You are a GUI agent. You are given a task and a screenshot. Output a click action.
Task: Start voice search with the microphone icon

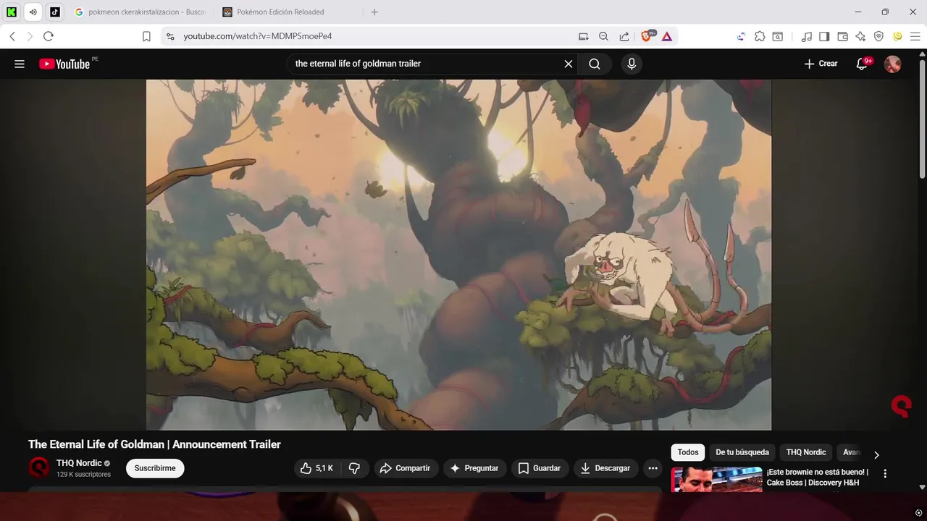(632, 64)
